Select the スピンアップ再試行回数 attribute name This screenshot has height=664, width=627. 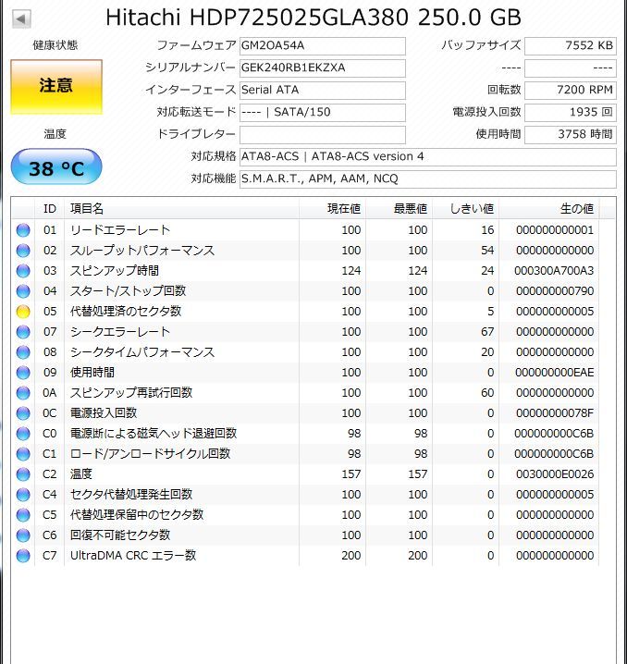(x=131, y=392)
